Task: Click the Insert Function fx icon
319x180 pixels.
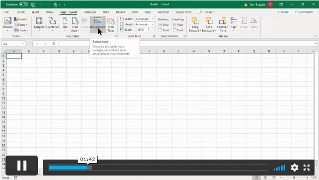Action: click(54, 43)
